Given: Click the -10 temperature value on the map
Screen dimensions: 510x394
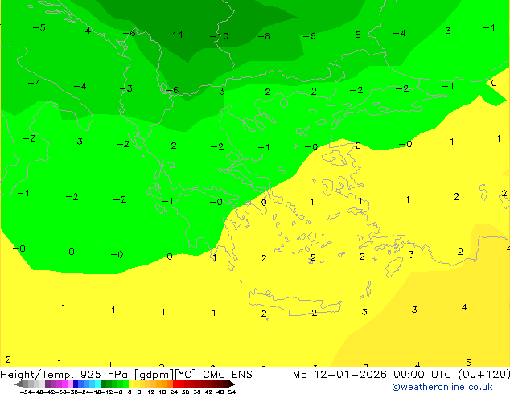Looking at the screenshot, I should (220, 35).
